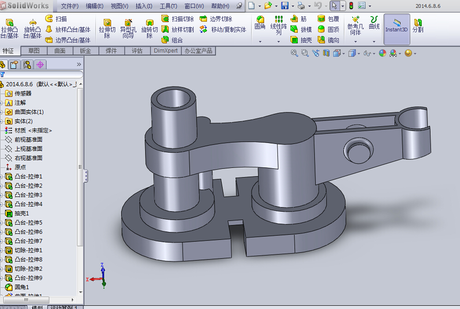The height and width of the screenshot is (309, 460).
Task: Expand the 参考几何体 dropdown arrow
Action: pyautogui.click(x=355, y=42)
